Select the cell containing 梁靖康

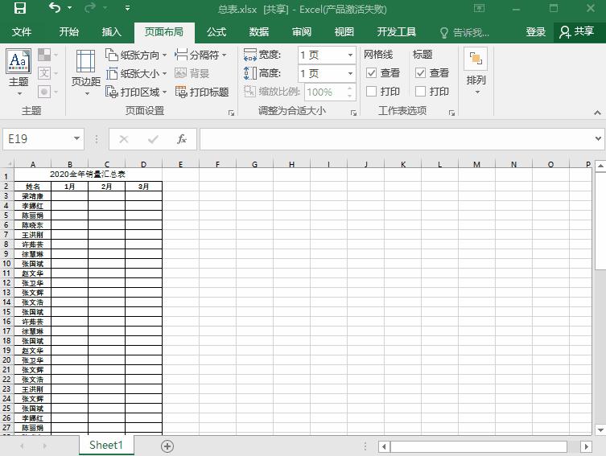32,196
